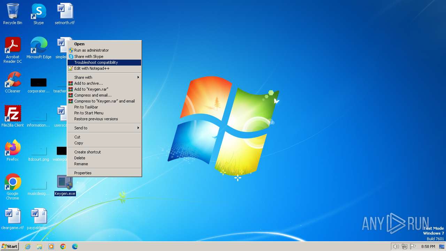446x251 pixels.
Task: Open the Recycle Bin desktop icon
Action: pyautogui.click(x=13, y=14)
